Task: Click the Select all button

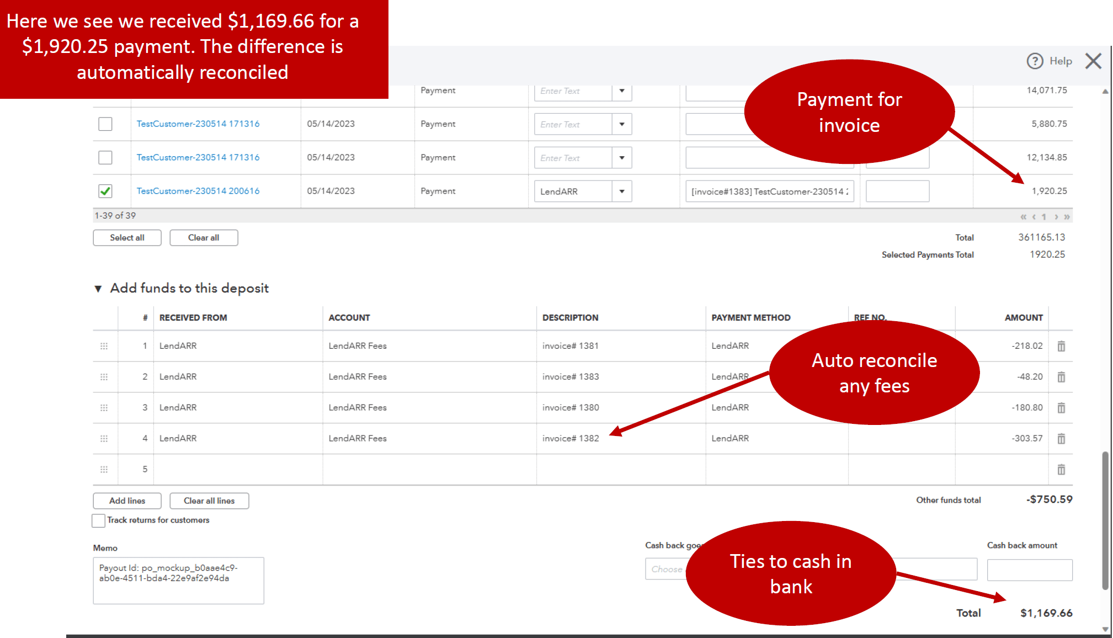Action: click(x=127, y=237)
